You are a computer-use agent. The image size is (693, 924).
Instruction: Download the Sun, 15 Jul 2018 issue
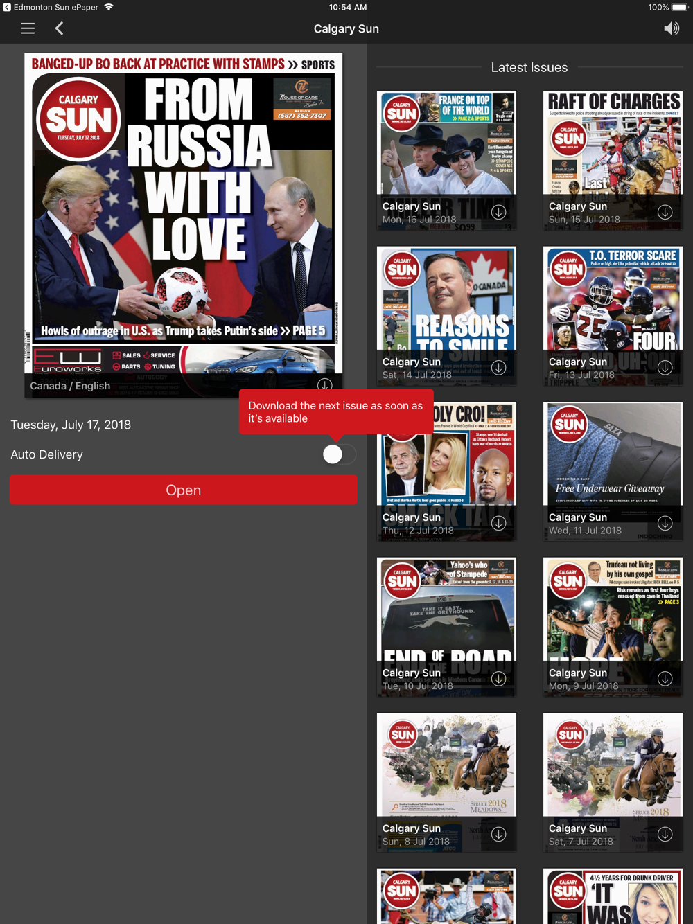coord(665,212)
